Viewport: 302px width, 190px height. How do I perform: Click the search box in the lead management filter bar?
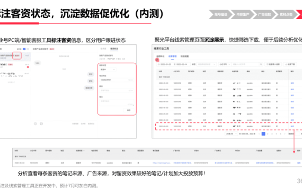(x=245, y=64)
